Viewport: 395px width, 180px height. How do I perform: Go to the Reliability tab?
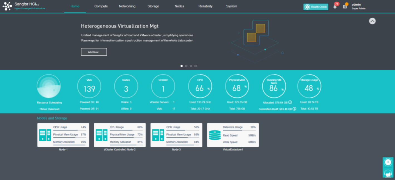tap(205, 6)
